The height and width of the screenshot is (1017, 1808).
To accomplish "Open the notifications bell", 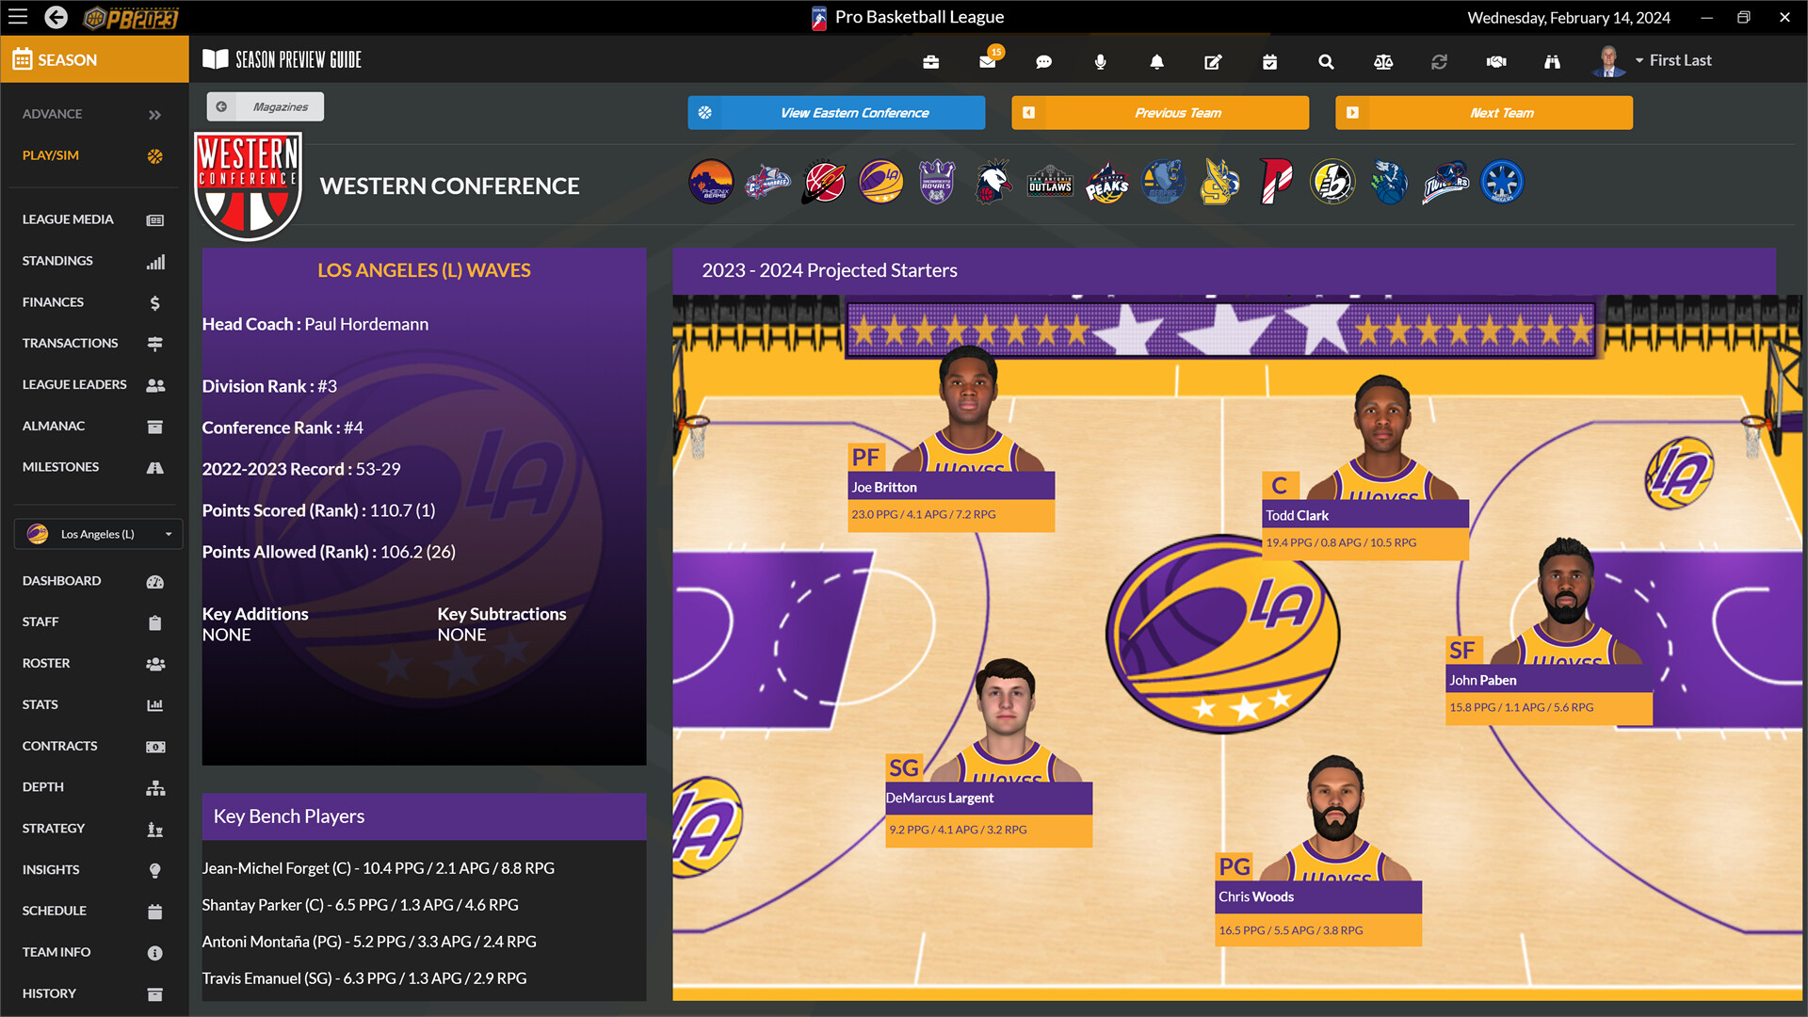I will point(1156,60).
